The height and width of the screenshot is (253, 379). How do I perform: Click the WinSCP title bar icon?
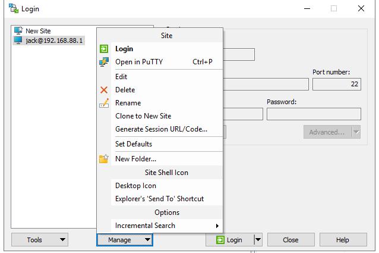pyautogui.click(x=14, y=8)
